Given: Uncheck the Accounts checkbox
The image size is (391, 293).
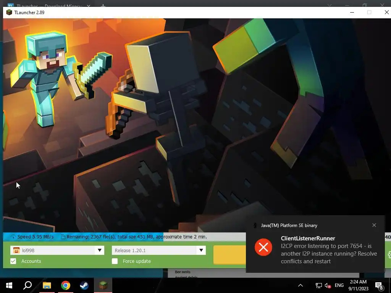Looking at the screenshot, I should (x=13, y=261).
